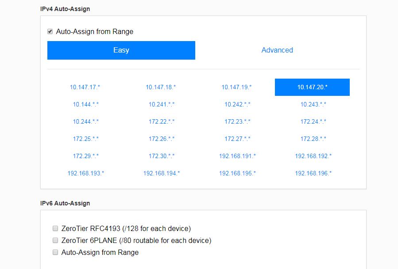The width and height of the screenshot is (398, 269).
Task: Pick the 192.168.193.* range
Action: coord(86,173)
